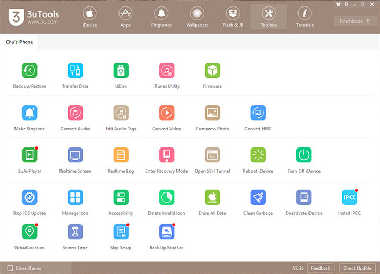Open the Realtime Screen tool
Screen dimensions: 380x274
75,155
